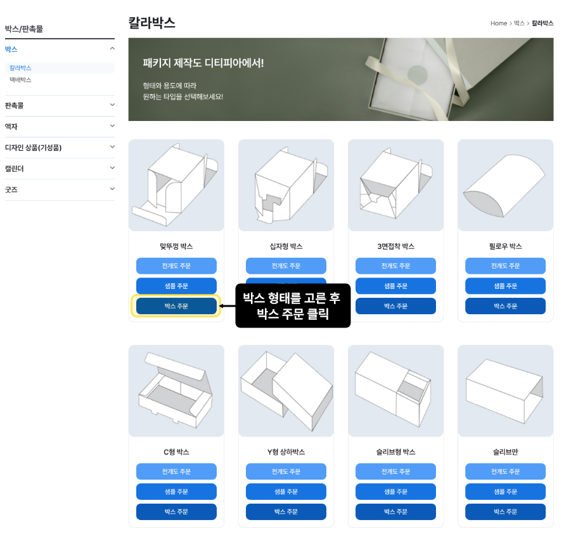Click 전개도 주문 for 십자형 박스
Screen dimensions: 564x541
(286, 266)
